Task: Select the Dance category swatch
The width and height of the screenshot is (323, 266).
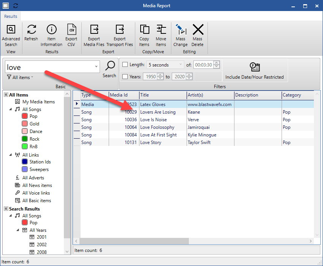Action: point(25,131)
